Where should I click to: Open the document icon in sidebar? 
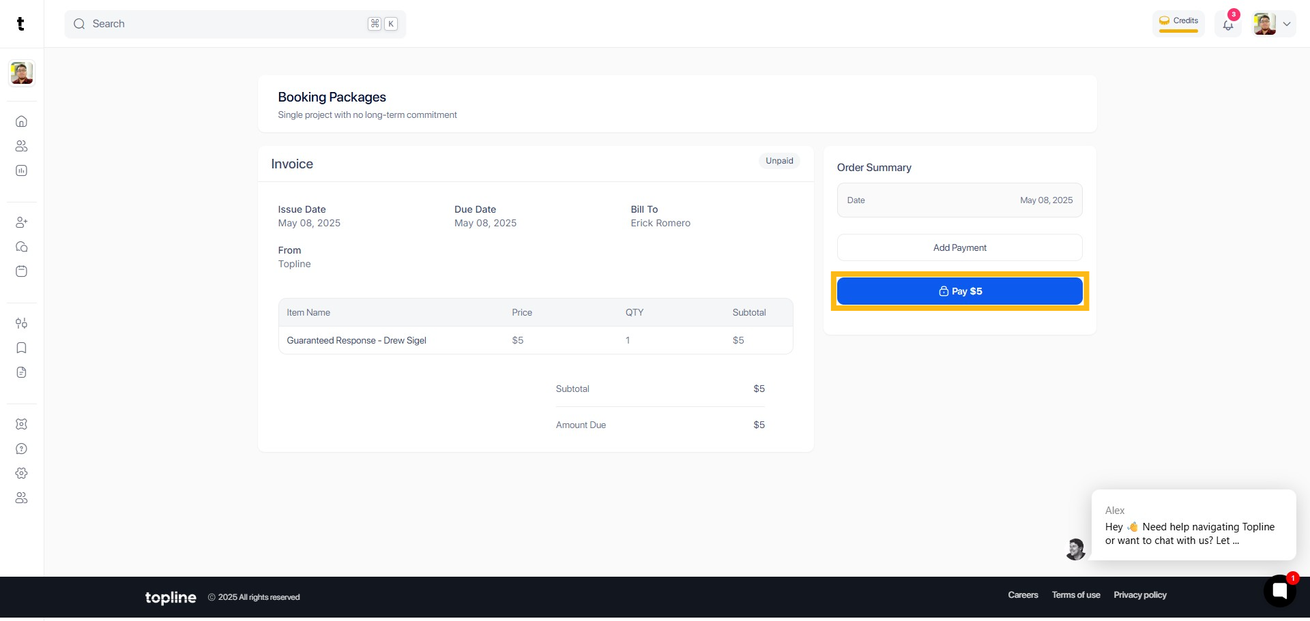22,372
